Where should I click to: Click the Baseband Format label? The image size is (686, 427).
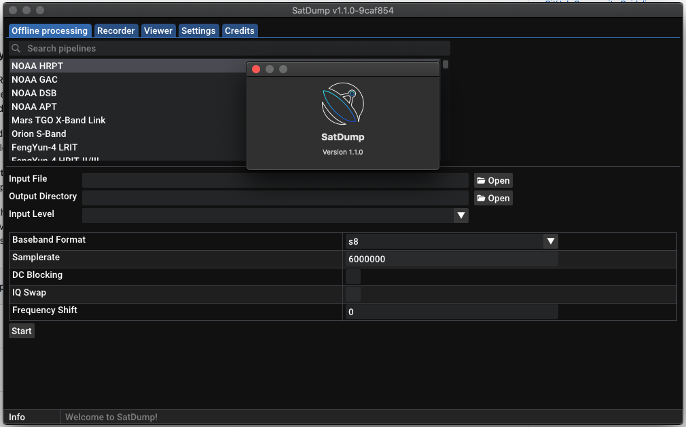(x=48, y=239)
